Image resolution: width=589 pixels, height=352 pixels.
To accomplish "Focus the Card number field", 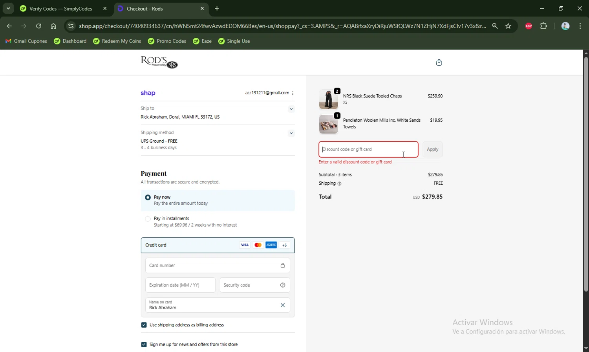I will point(218,266).
